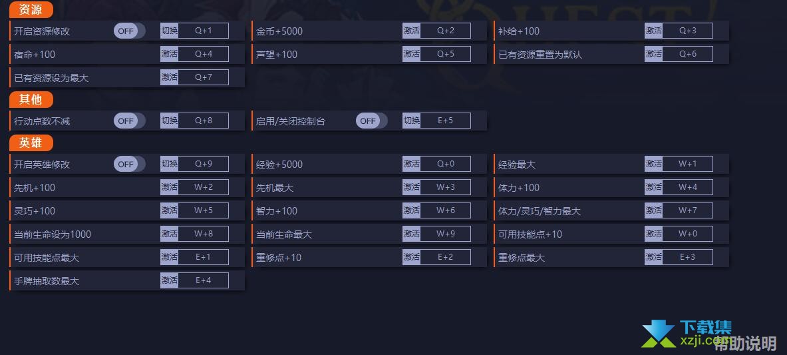
Task: Open the 帮助说明 help link
Action: [745, 344]
